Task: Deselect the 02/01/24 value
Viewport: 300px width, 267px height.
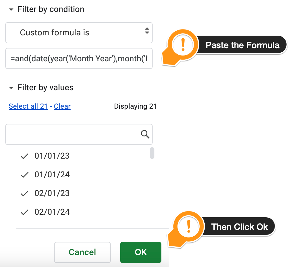Action: click(x=25, y=212)
